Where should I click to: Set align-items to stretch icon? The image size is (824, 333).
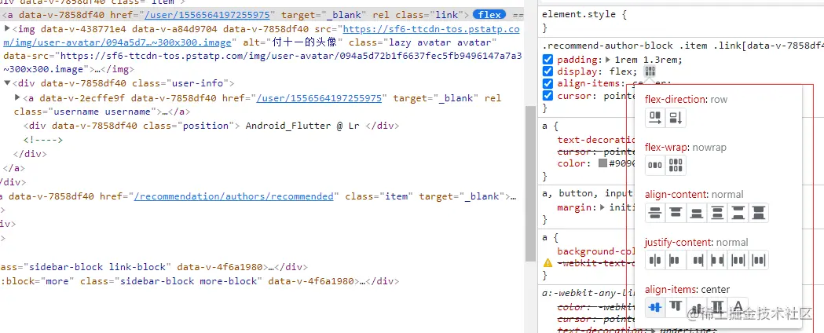717,307
